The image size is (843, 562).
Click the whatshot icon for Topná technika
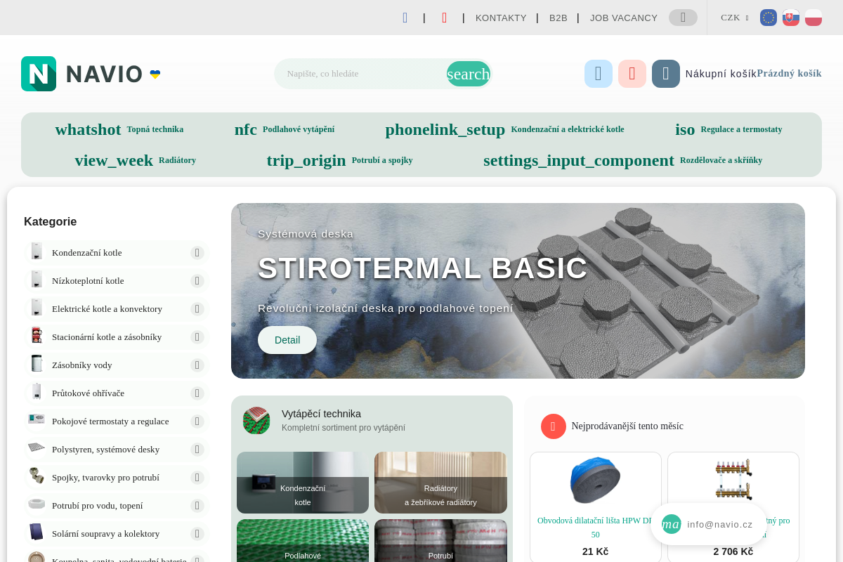(x=88, y=129)
